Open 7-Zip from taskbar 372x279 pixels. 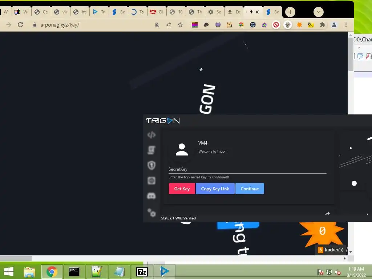(142, 272)
